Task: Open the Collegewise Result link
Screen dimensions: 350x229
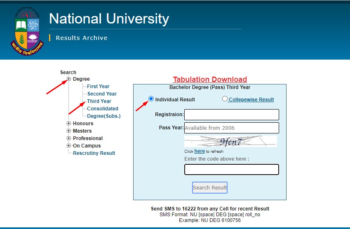Action: click(x=251, y=99)
